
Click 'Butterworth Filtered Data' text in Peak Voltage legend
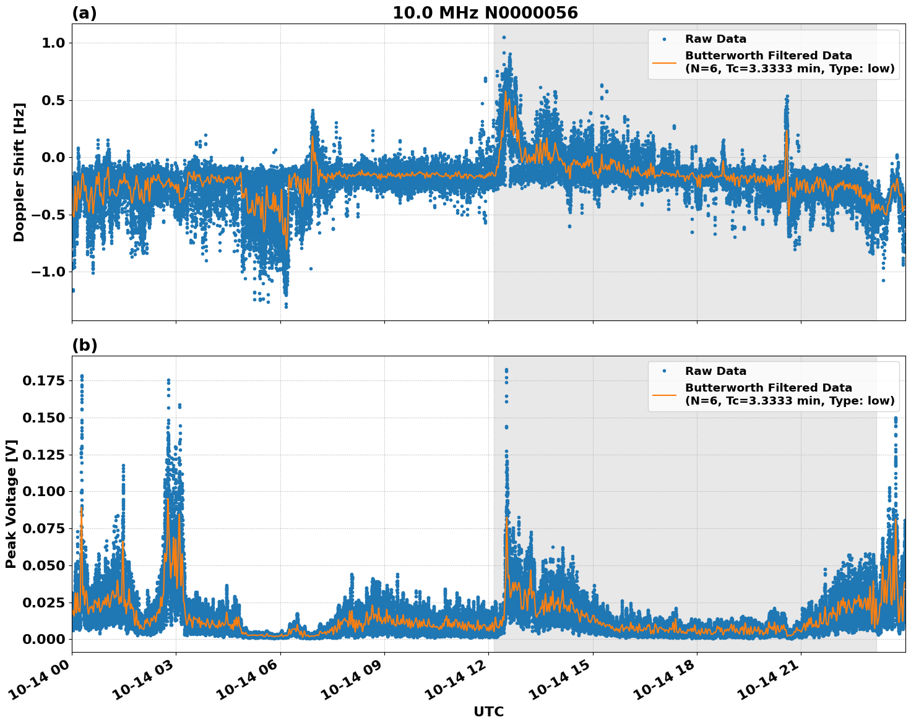coord(768,388)
